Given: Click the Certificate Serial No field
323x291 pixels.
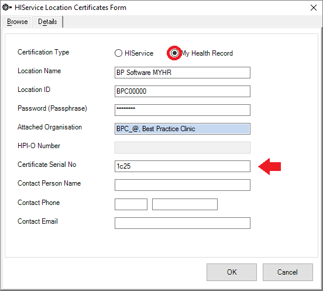Looking at the screenshot, I should coord(183,166).
